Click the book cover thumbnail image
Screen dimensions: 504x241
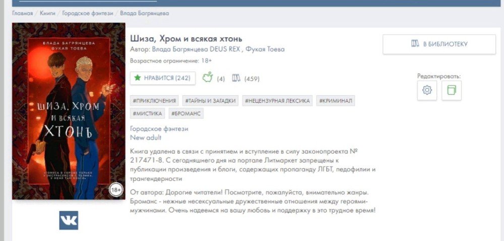(69, 111)
